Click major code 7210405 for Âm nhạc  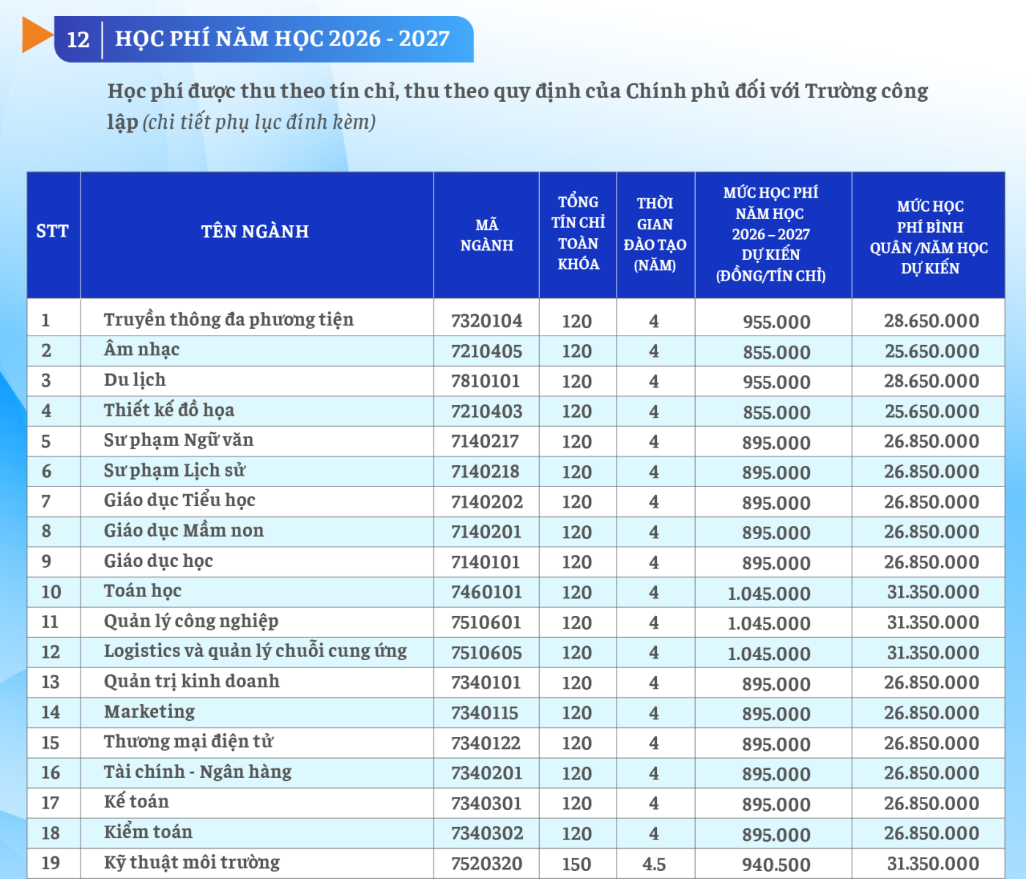click(486, 352)
